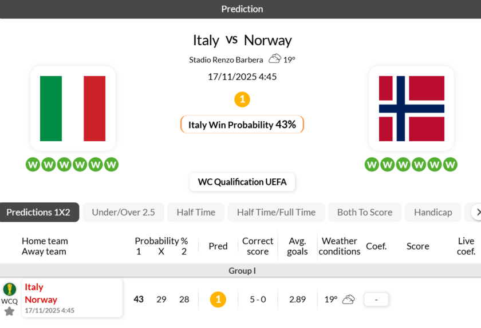The width and height of the screenshot is (481, 328).
Task: Click the Italy flag image
Action: tap(73, 108)
